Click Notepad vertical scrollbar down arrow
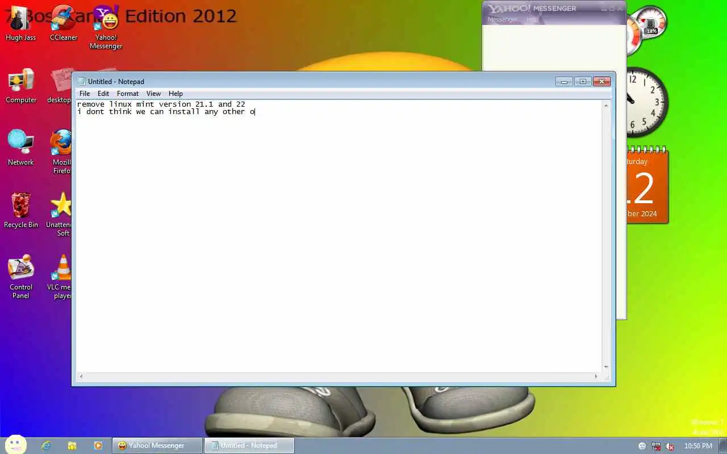 click(x=606, y=367)
